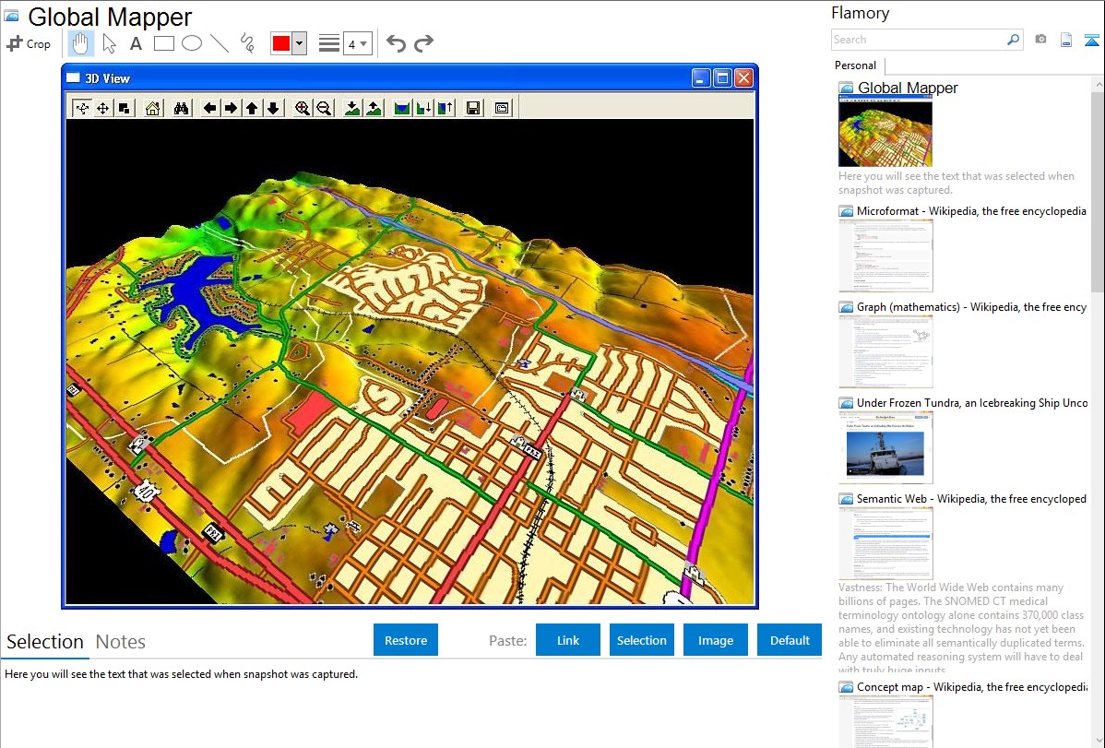Click the camera capture icon

coord(1040,40)
